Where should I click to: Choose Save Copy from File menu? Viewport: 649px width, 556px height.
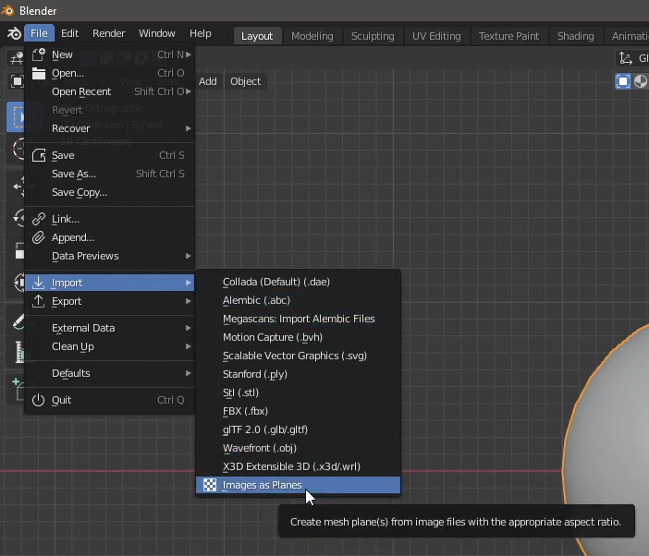(110, 192)
